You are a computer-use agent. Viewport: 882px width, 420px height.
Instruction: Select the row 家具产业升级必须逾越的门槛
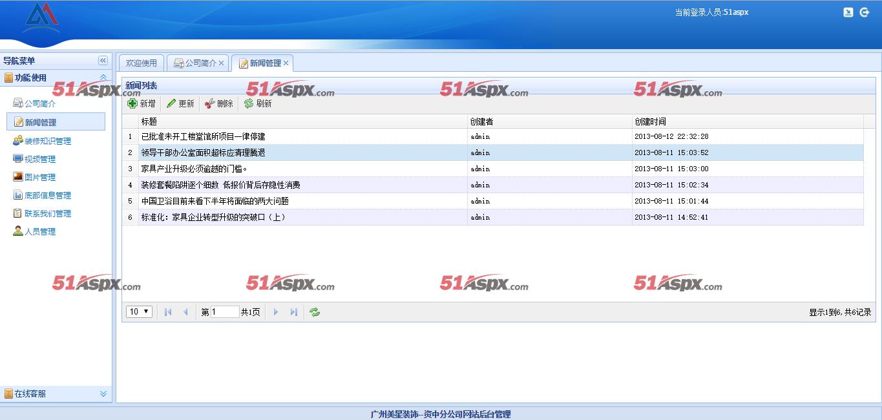[x=194, y=169]
